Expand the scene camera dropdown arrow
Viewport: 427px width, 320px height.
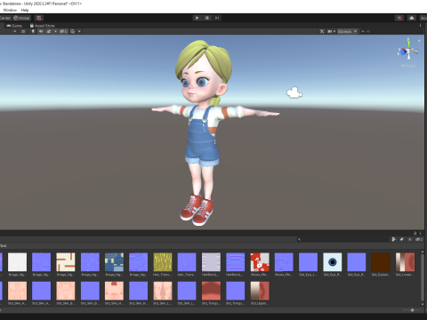coord(334,31)
